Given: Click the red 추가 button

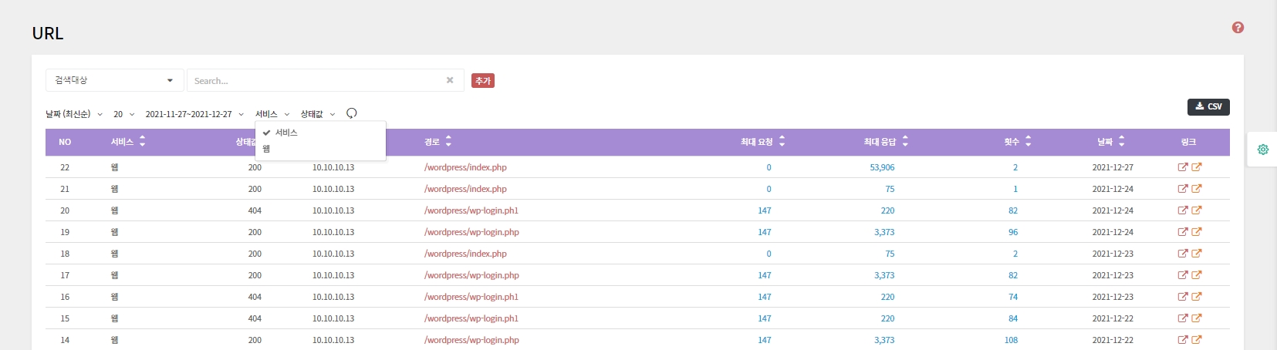Looking at the screenshot, I should tap(482, 81).
